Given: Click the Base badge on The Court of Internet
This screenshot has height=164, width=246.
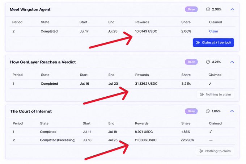Looking at the screenshot, I should pos(191,111).
